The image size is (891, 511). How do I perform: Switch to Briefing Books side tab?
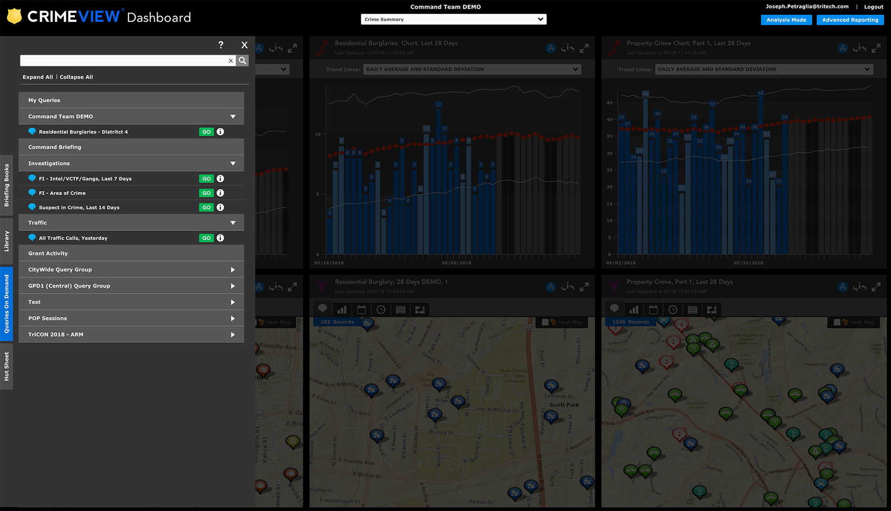6,185
